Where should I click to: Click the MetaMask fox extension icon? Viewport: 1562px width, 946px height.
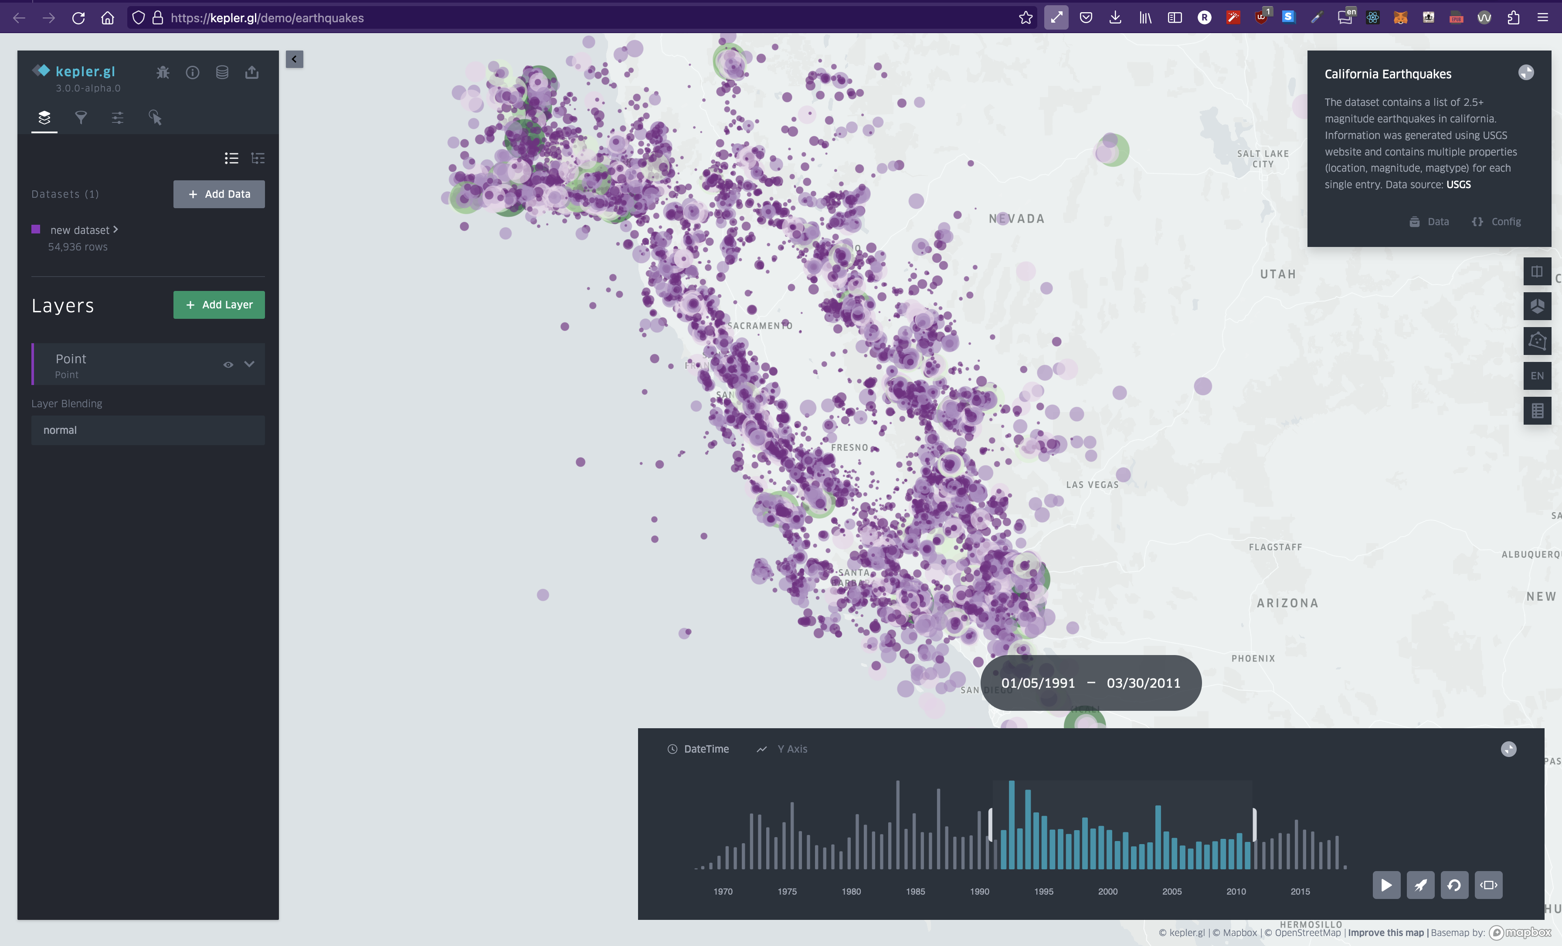(x=1400, y=18)
